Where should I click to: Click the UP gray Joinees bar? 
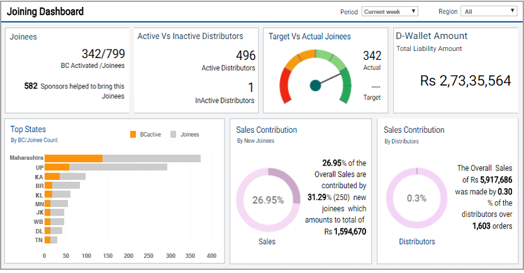click(118, 167)
